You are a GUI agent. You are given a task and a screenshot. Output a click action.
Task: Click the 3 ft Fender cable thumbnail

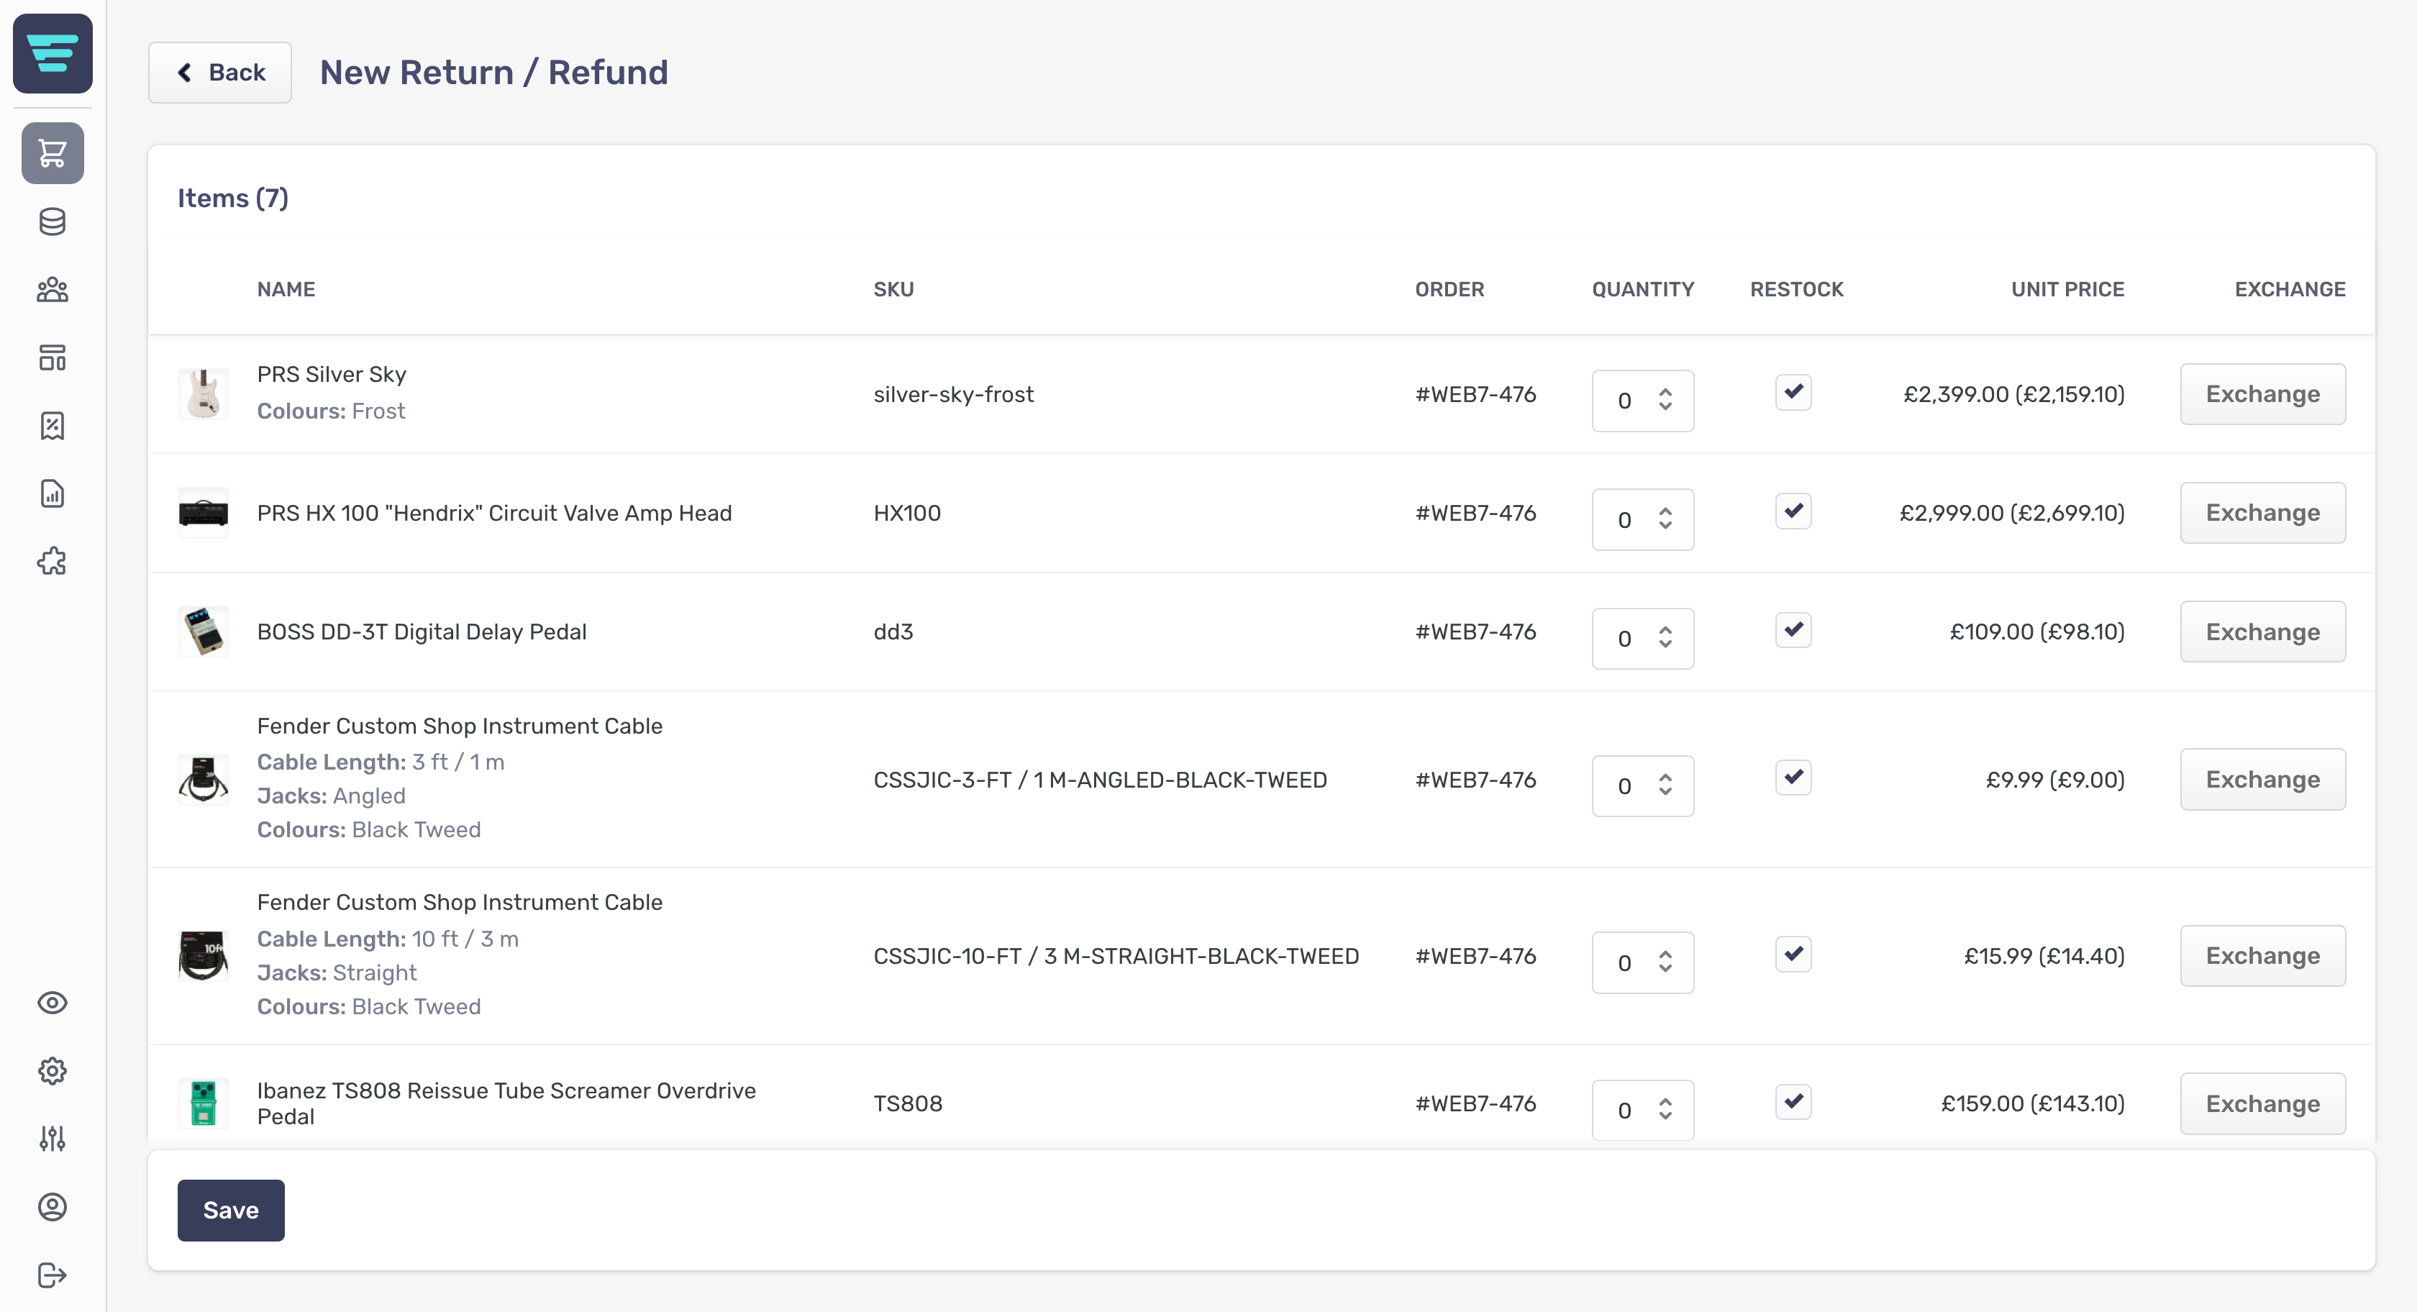[x=204, y=779]
